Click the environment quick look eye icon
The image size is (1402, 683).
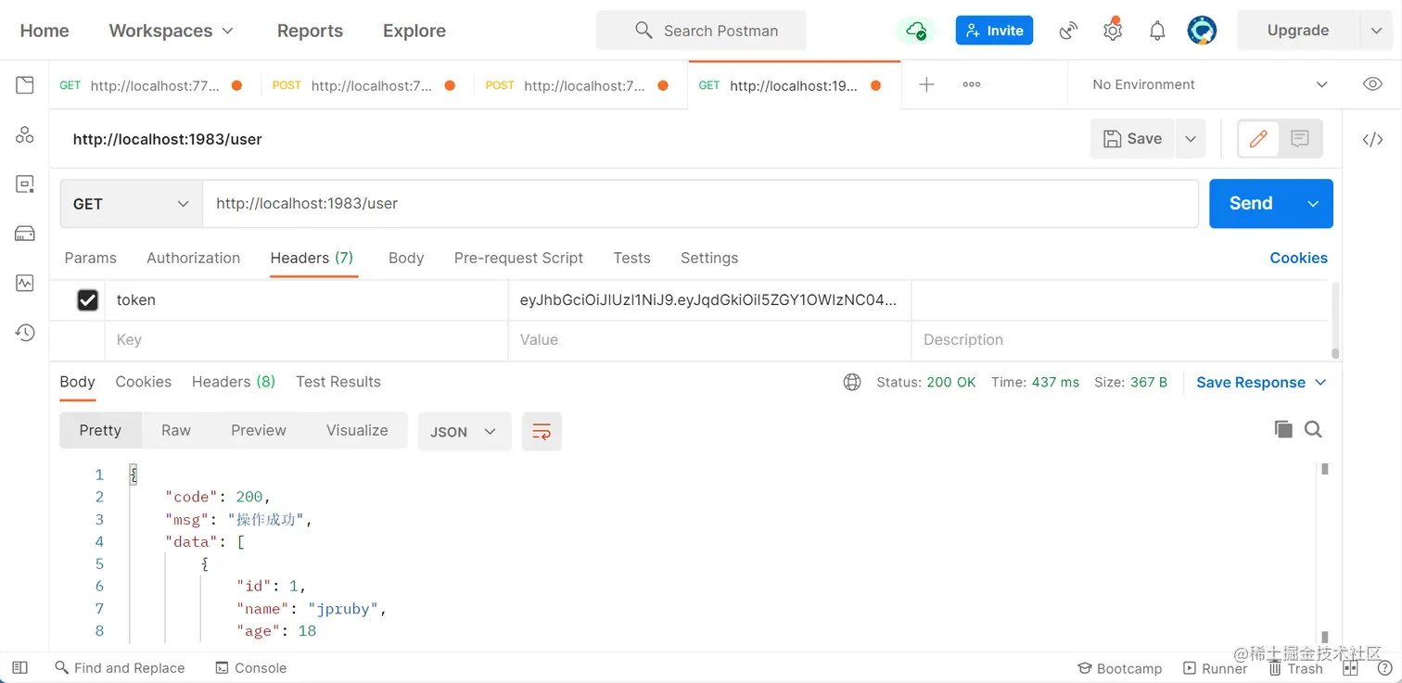1372,84
